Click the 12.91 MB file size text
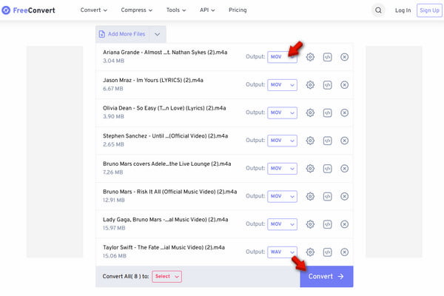Viewport: 444px width, 296px height. click(113, 201)
